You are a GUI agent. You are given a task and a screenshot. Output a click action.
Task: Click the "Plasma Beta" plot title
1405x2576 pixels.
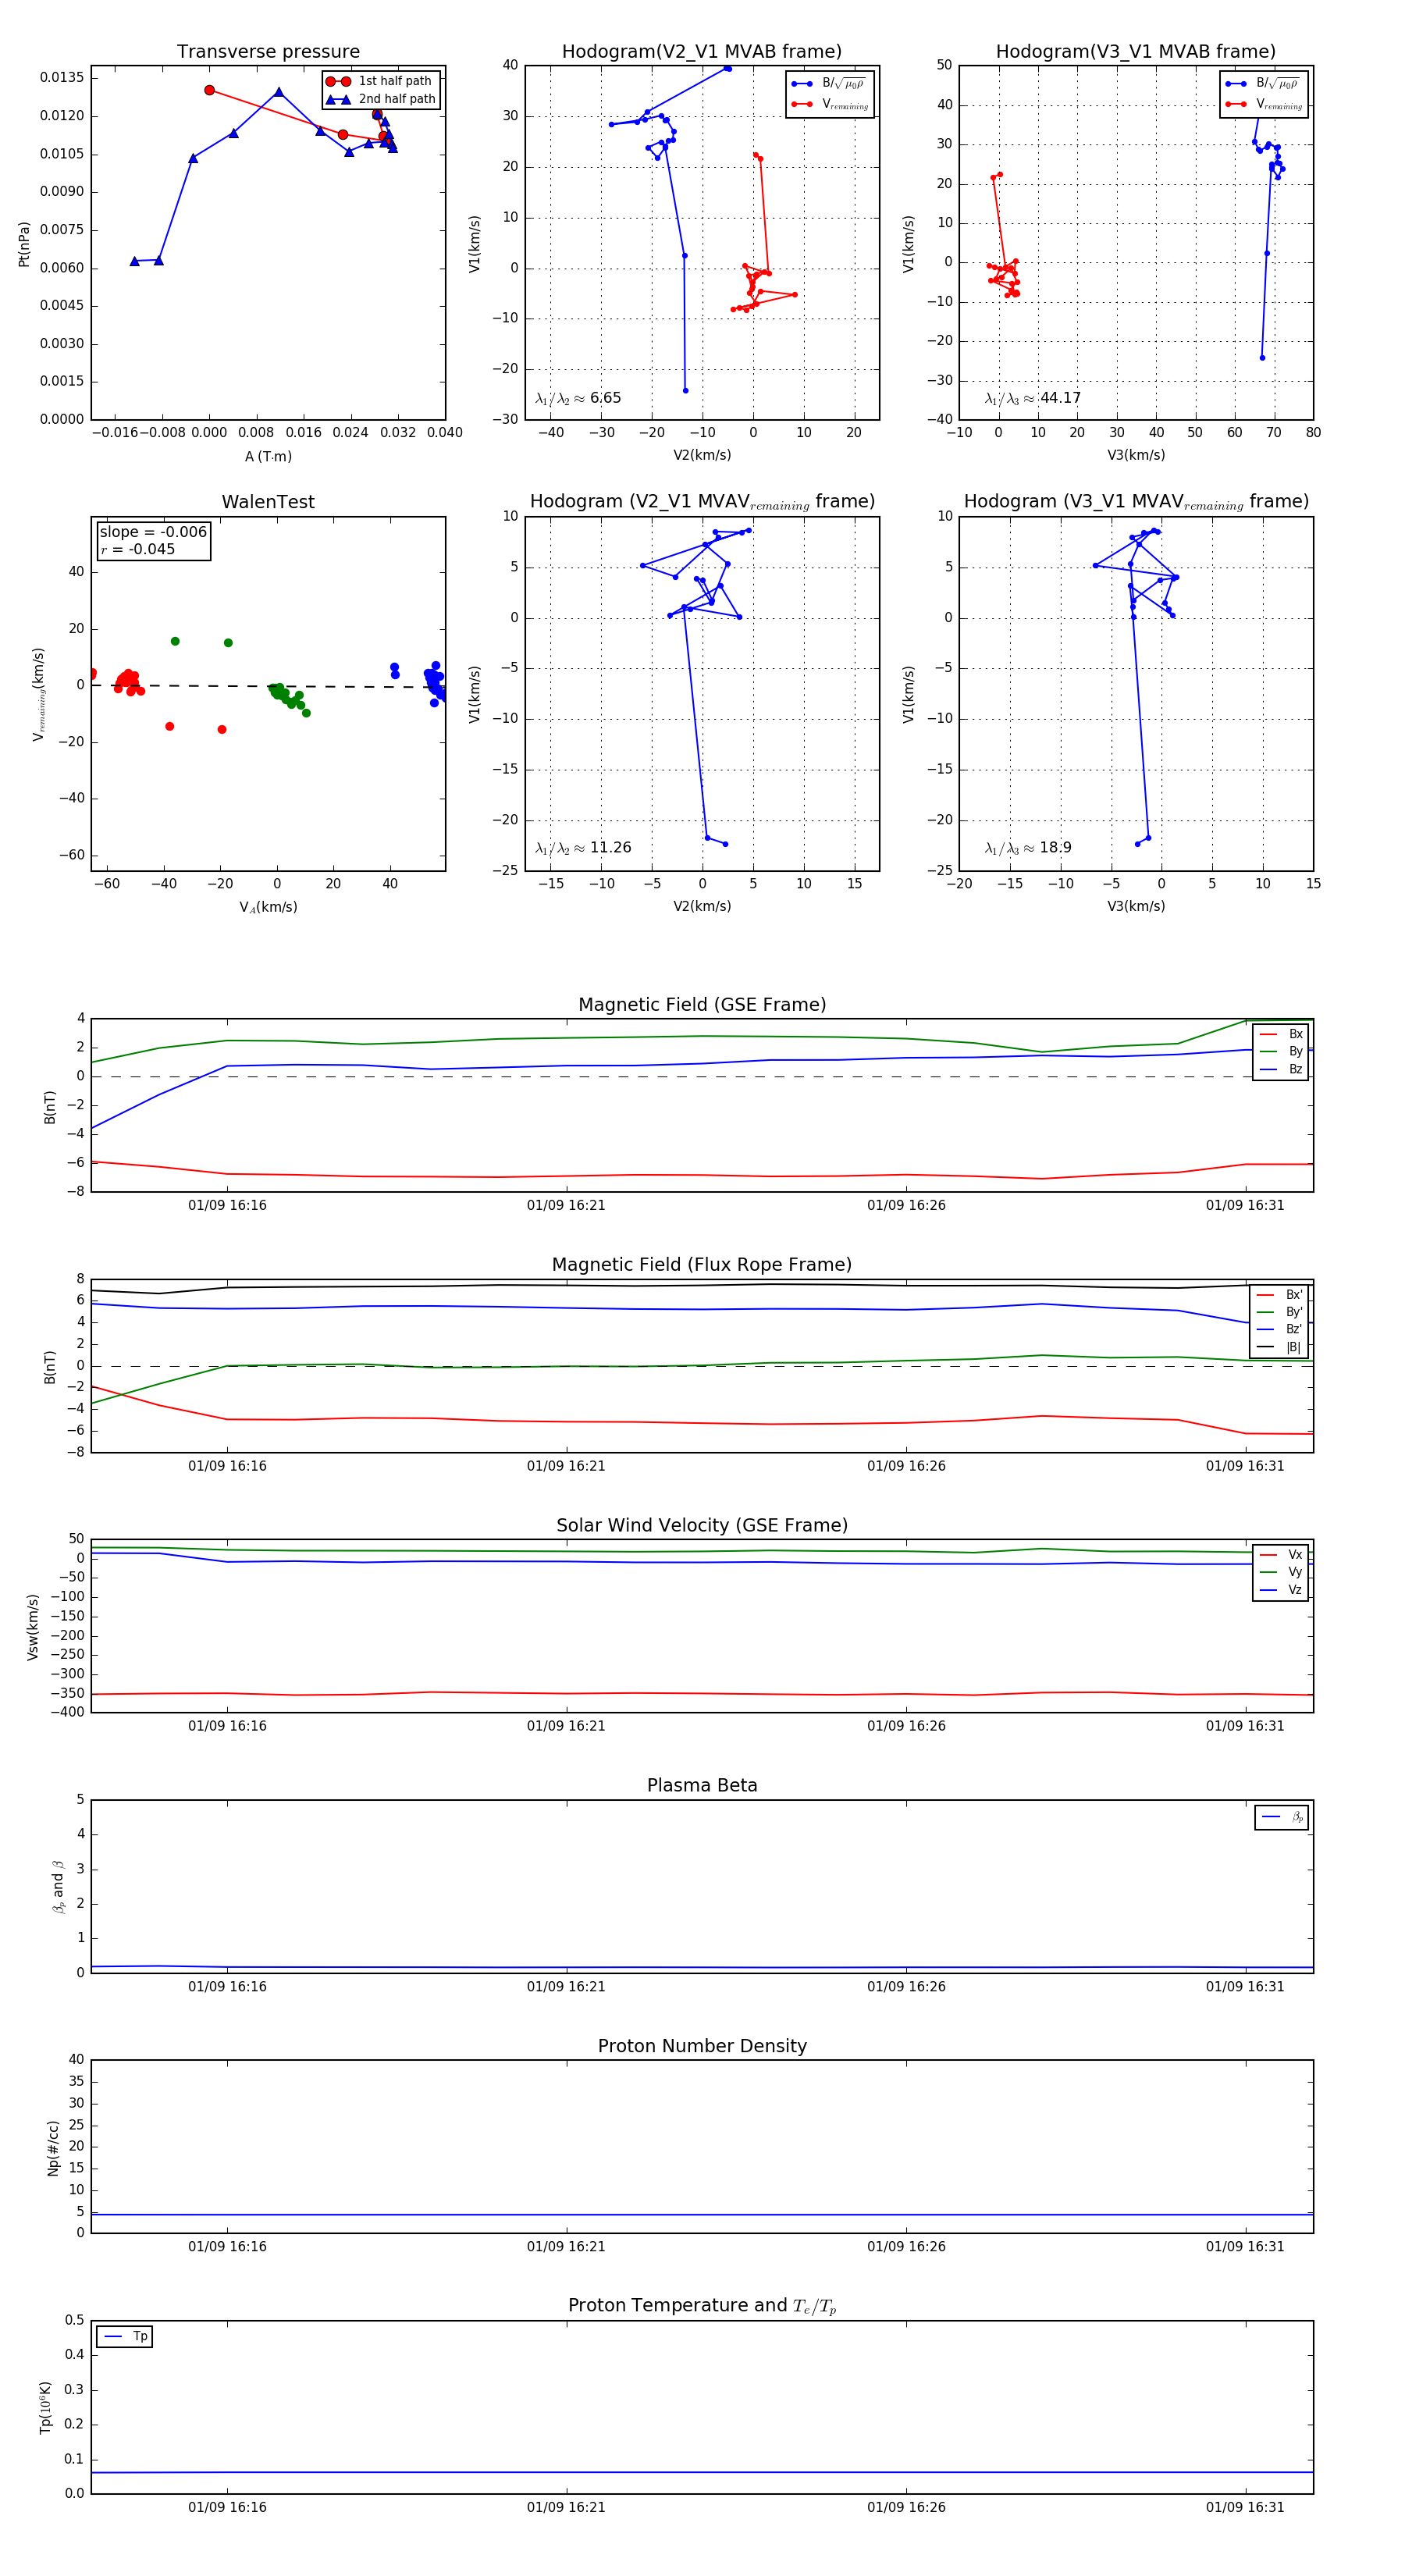pos(702,1786)
